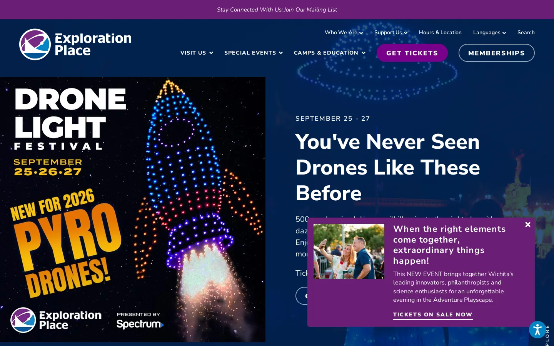Click the Exploration Place logo in header
This screenshot has width=554, height=346.
tap(75, 45)
